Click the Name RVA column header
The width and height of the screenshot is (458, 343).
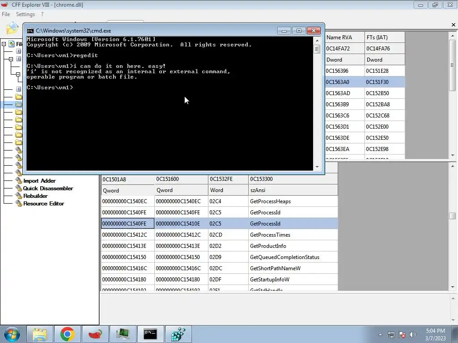pos(345,38)
